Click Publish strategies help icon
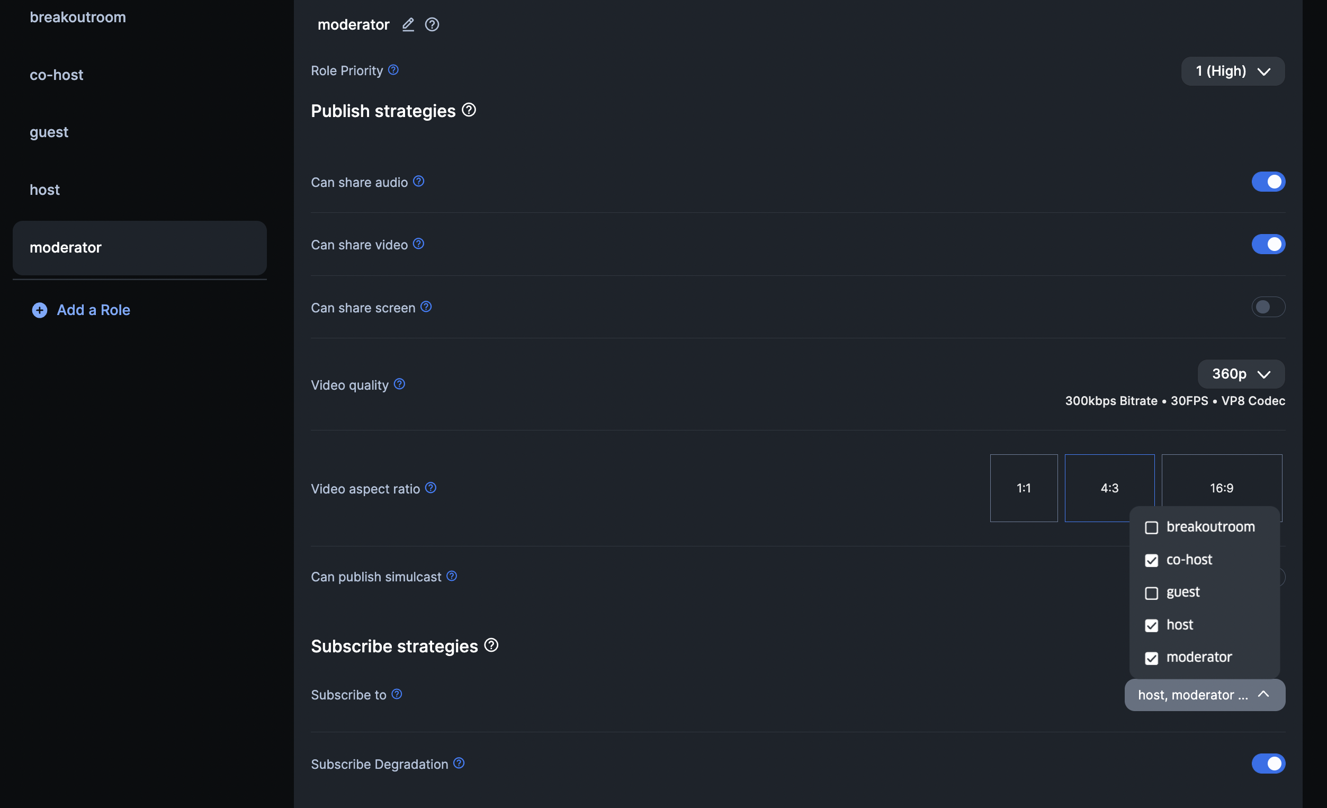Viewport: 1327px width, 808px height. click(x=469, y=110)
